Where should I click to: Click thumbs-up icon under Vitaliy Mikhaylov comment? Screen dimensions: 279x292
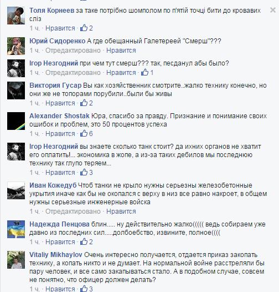(x=84, y=289)
